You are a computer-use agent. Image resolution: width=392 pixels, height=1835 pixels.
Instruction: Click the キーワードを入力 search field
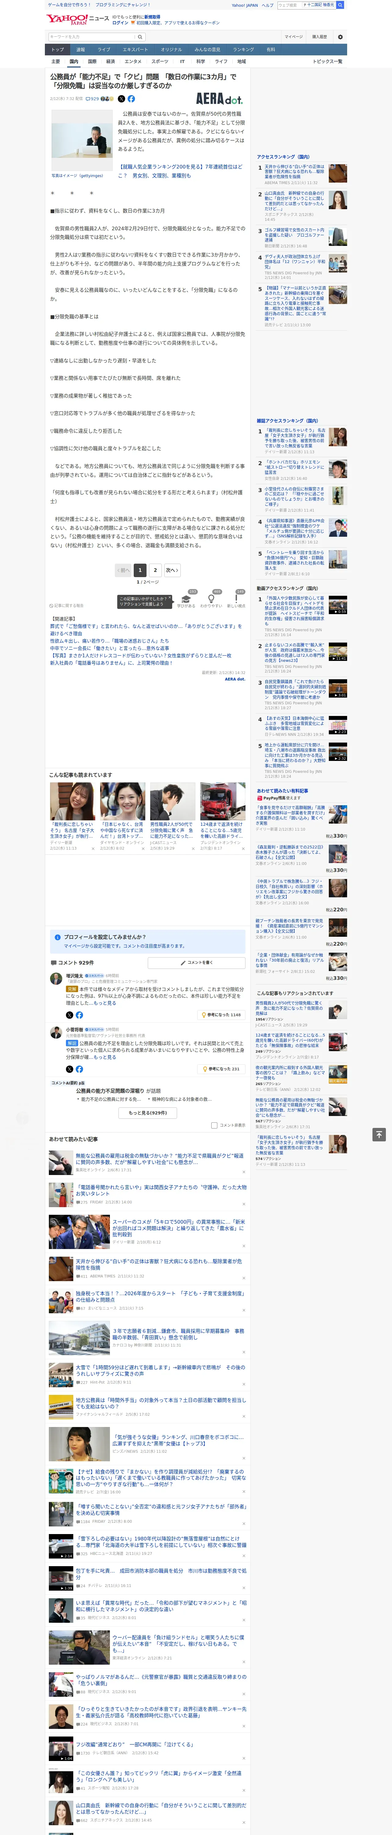coord(92,37)
